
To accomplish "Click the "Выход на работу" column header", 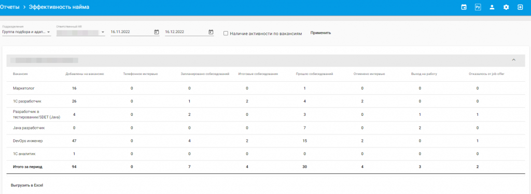I will click(x=424, y=73).
